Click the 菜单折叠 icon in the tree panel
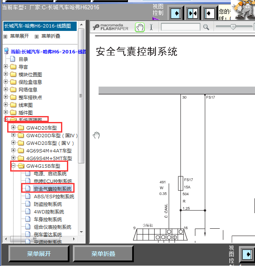The width and height of the screenshot is (255, 266). (36, 36)
